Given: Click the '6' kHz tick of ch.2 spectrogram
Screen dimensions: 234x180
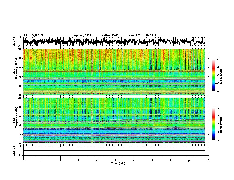Looking at the screenshot, I should 21,116.
